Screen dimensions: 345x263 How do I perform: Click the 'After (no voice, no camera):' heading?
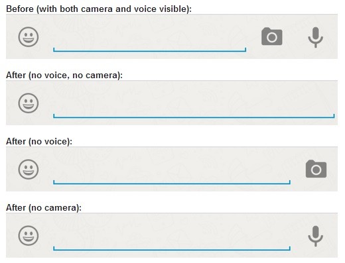[x=64, y=76]
